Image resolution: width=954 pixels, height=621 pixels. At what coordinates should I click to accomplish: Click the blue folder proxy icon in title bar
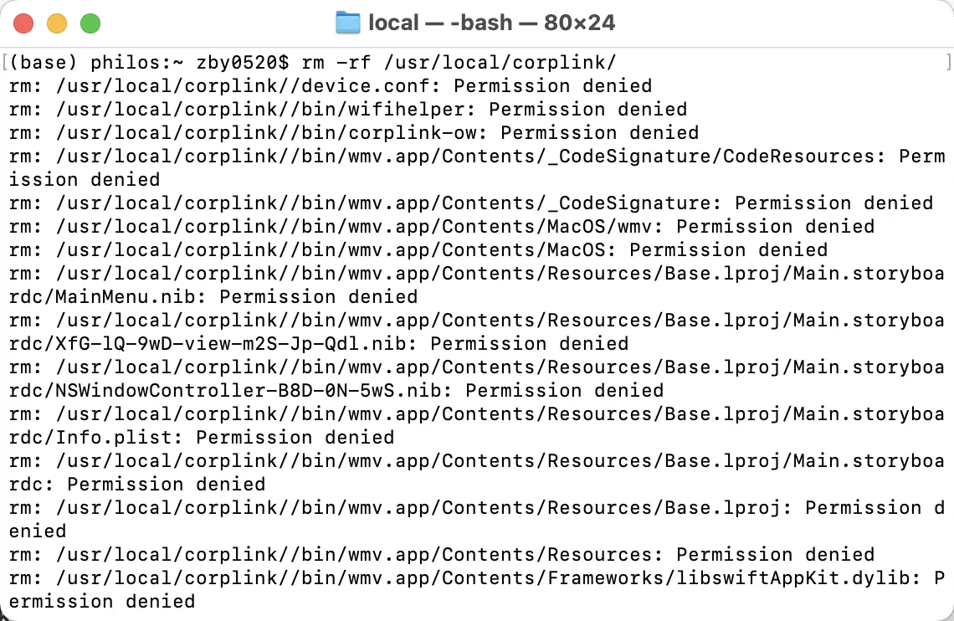click(348, 23)
